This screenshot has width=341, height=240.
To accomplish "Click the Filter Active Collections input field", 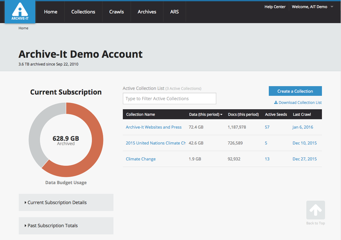I will point(169,99).
